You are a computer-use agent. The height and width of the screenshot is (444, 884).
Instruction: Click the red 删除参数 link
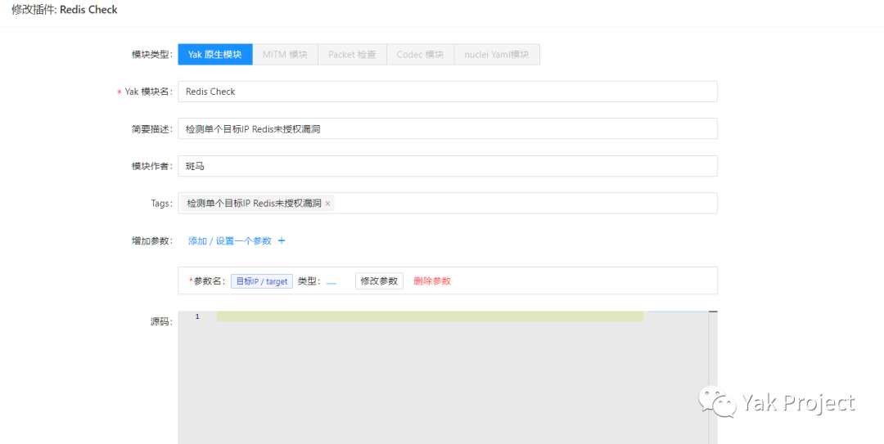pos(432,280)
